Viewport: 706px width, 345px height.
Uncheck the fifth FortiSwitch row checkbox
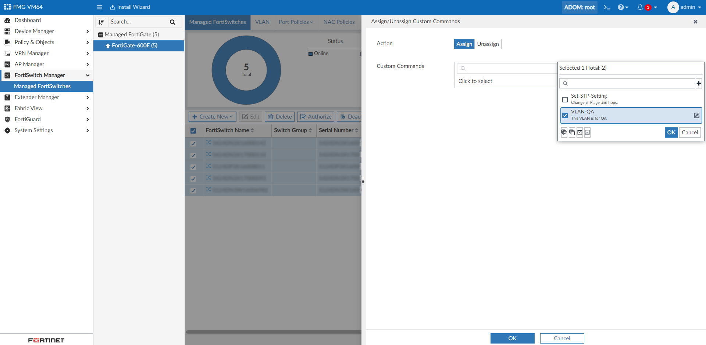click(x=193, y=190)
